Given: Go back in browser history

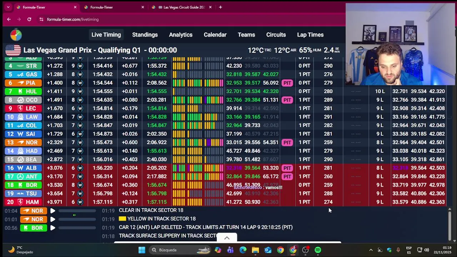Looking at the screenshot, I should (x=9, y=19).
